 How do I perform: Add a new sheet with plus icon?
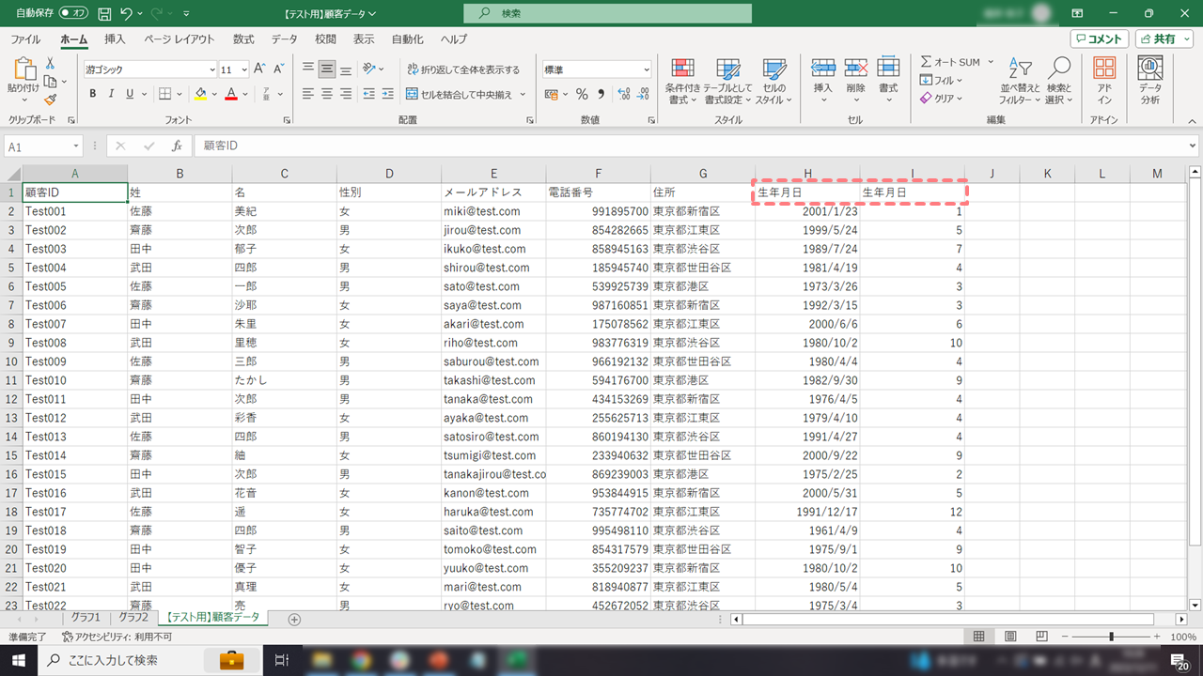pos(294,619)
